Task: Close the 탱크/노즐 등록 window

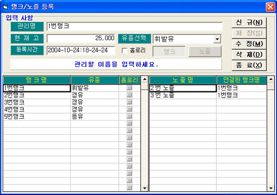Action: coord(270,7)
